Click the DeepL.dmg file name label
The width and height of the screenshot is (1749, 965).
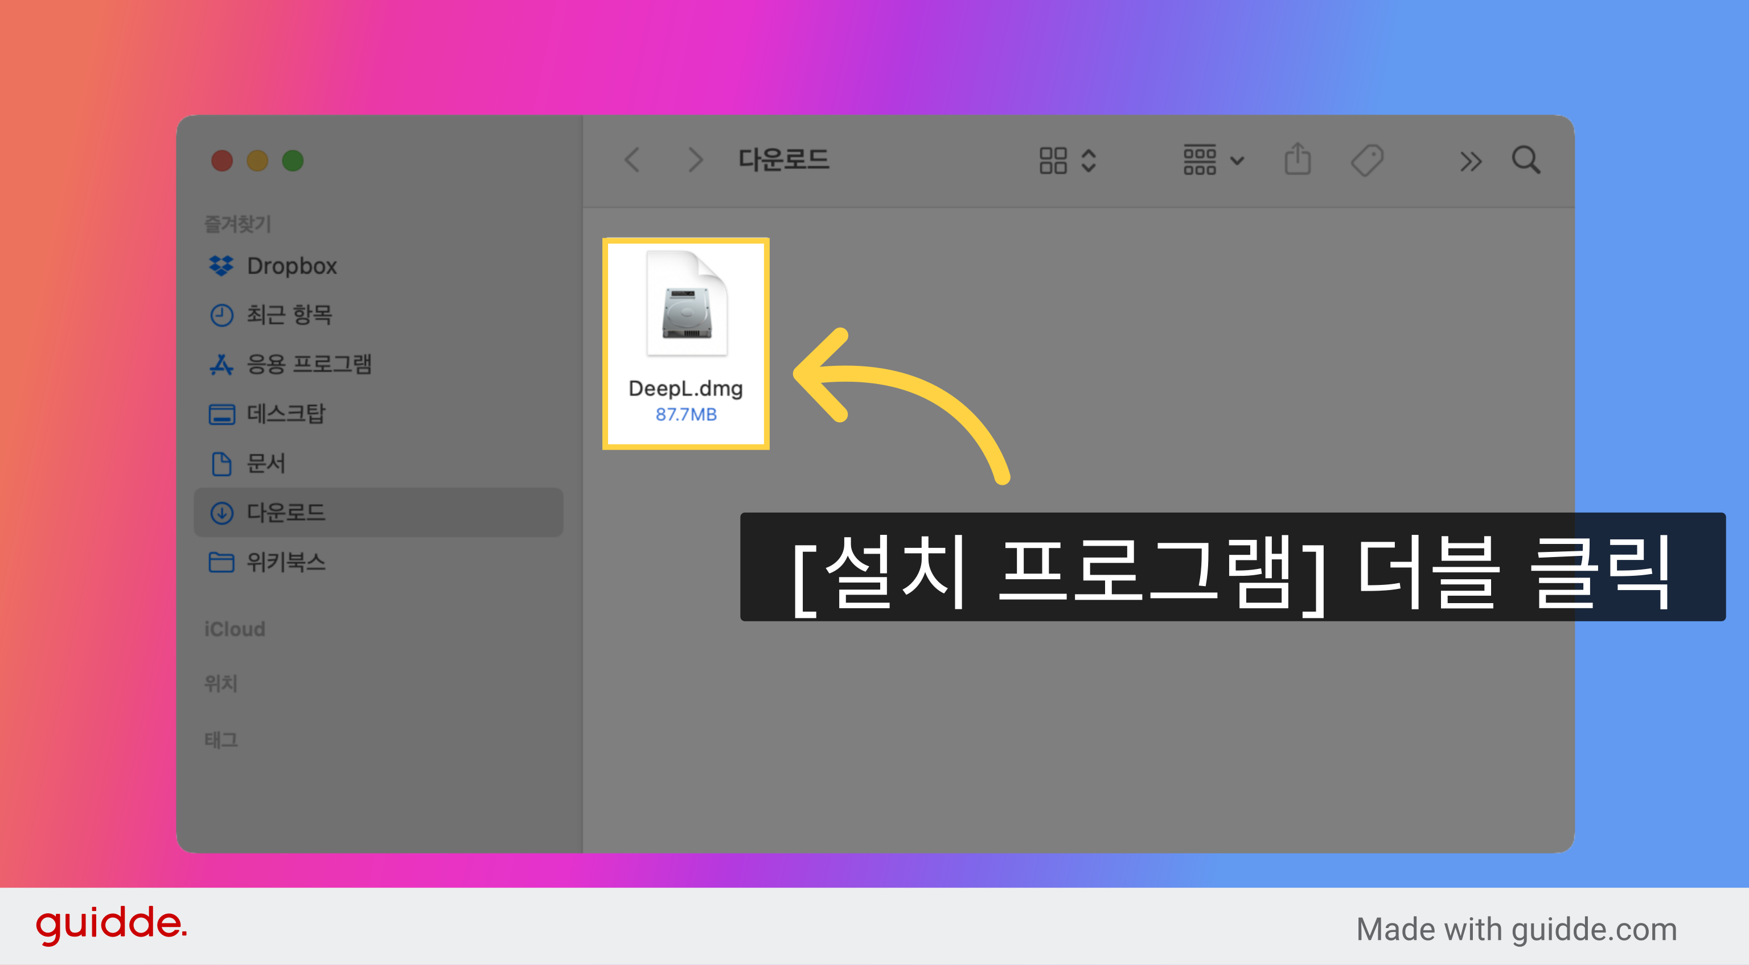coord(685,388)
